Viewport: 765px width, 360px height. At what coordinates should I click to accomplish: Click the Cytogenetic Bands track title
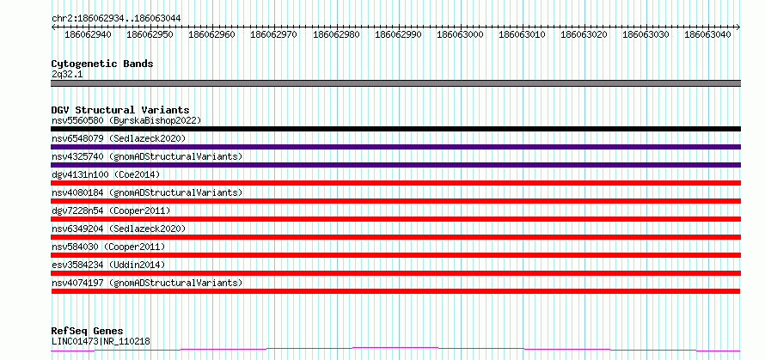pyautogui.click(x=102, y=64)
